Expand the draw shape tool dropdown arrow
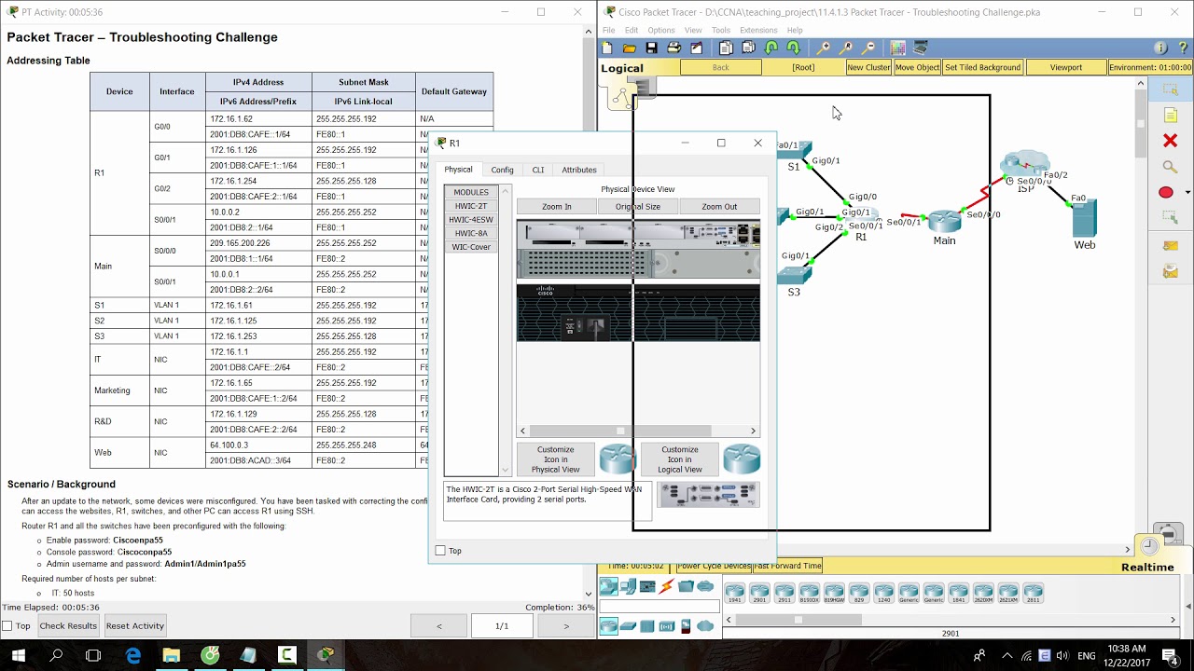 (1187, 193)
